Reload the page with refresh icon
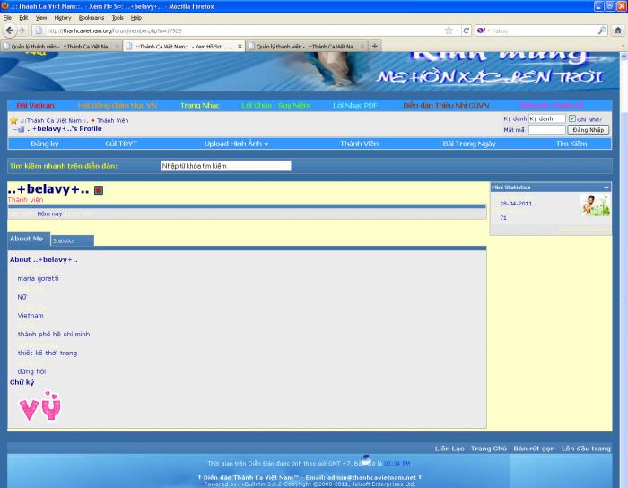The width and height of the screenshot is (628, 488). 466,30
